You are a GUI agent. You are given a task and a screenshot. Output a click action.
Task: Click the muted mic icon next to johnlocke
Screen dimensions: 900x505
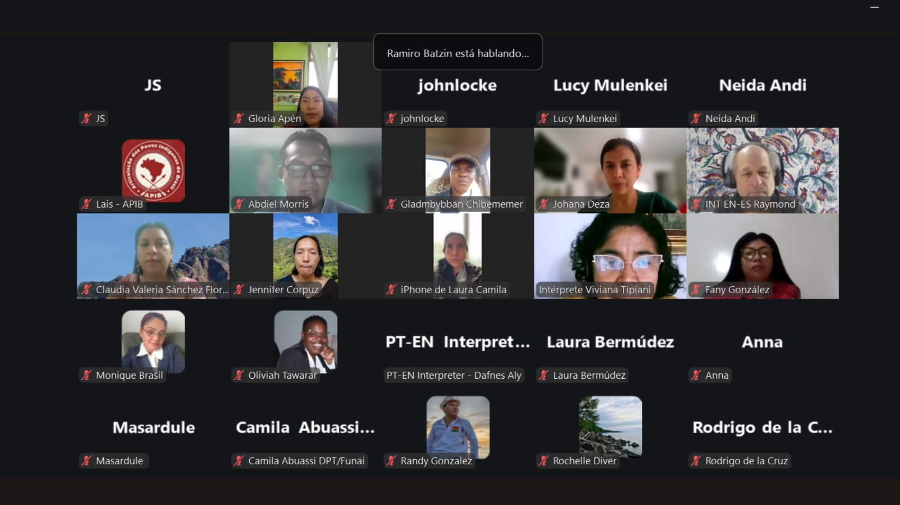pyautogui.click(x=392, y=118)
